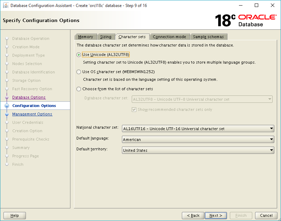
Task: Click the Deployment Type step
Action: pyautogui.click(x=28, y=55)
